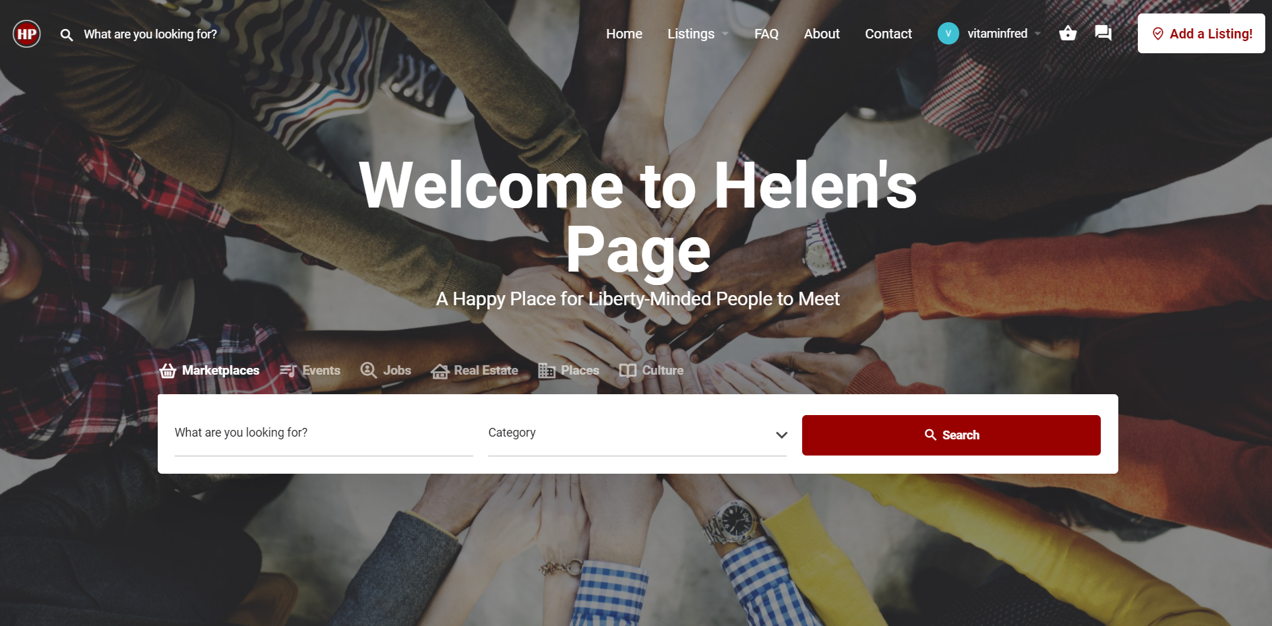This screenshot has width=1272, height=626.
Task: Click the vitaminfred user avatar
Action: click(x=948, y=34)
